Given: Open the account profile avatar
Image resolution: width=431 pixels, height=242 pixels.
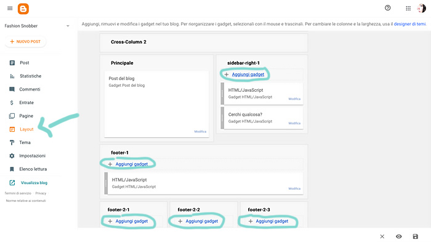Looking at the screenshot, I should (422, 8).
